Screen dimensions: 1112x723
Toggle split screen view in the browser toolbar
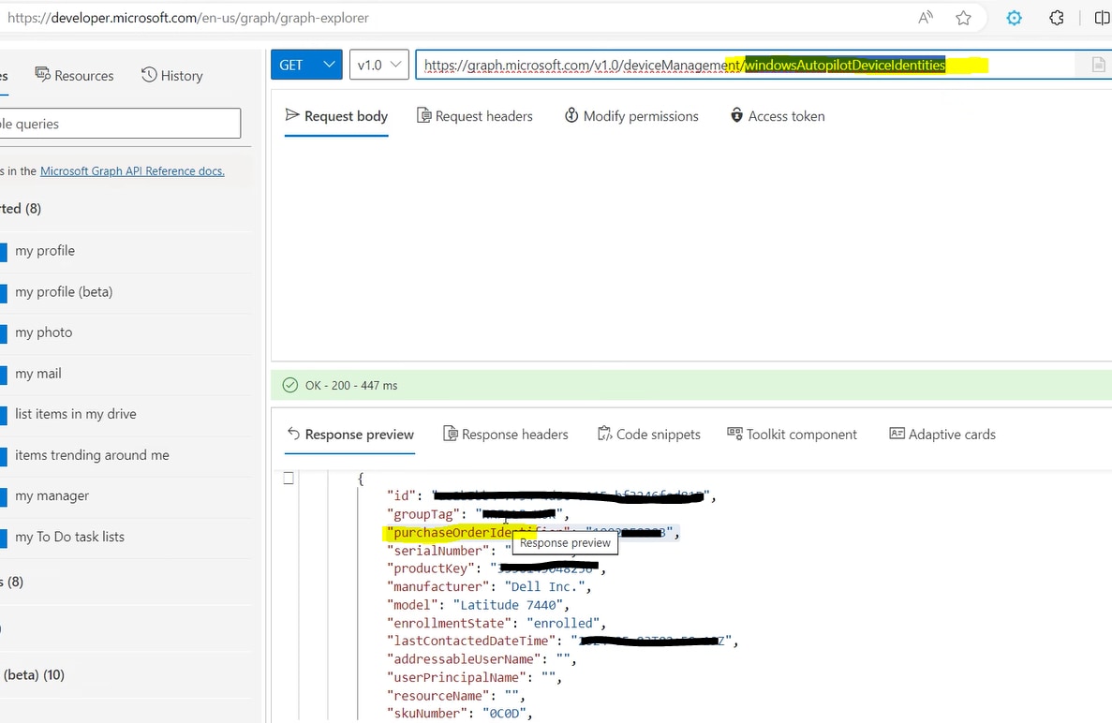[1101, 17]
